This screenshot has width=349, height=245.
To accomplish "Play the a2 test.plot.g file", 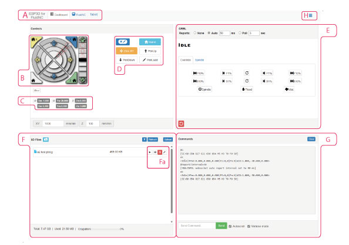I will (150, 152).
